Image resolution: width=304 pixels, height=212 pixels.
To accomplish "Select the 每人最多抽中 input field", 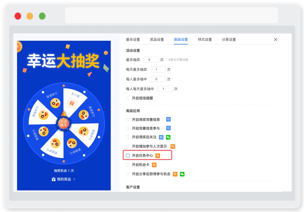I will click(158, 79).
